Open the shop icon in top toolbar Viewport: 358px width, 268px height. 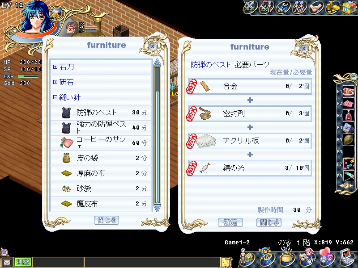click(x=349, y=7)
